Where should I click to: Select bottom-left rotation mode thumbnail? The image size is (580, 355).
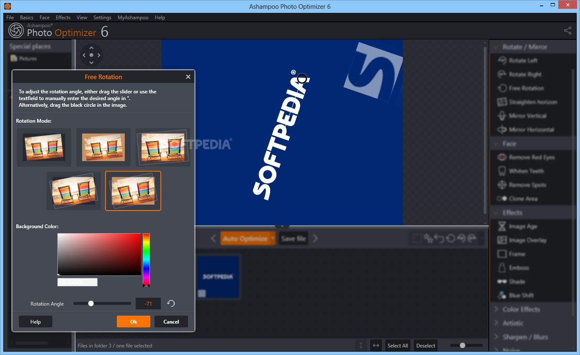tap(74, 190)
